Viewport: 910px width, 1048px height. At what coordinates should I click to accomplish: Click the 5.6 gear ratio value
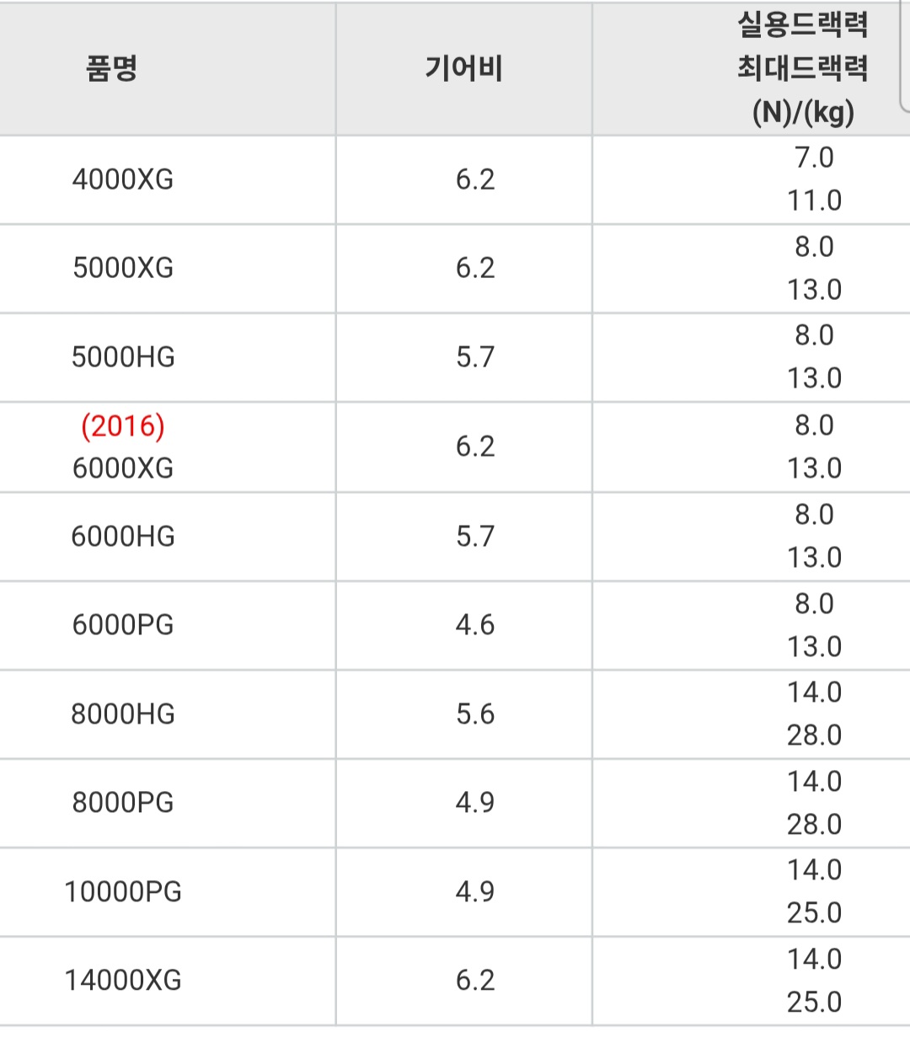point(475,714)
